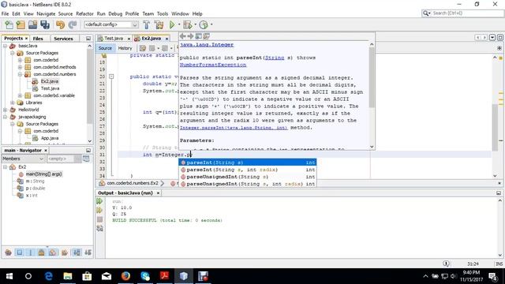Image resolution: width=505 pixels, height=284 pixels.
Task: Click the Undo toolbar icon
Action: click(60, 24)
